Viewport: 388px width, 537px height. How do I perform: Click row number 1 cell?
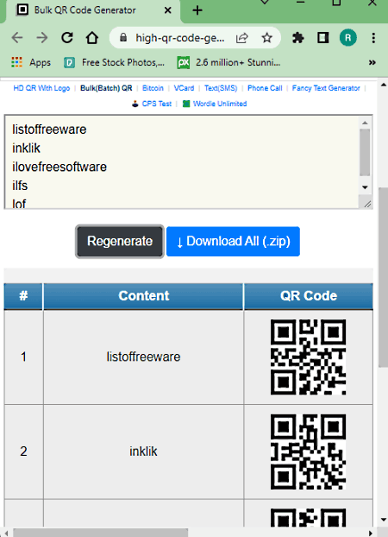point(23,357)
